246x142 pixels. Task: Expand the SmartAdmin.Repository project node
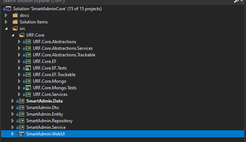(x=12, y=121)
